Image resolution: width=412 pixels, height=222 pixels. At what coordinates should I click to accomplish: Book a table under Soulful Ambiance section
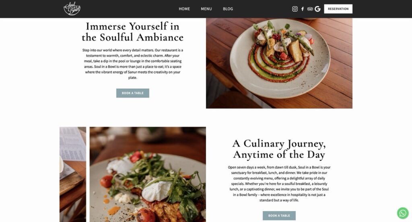pos(133,93)
